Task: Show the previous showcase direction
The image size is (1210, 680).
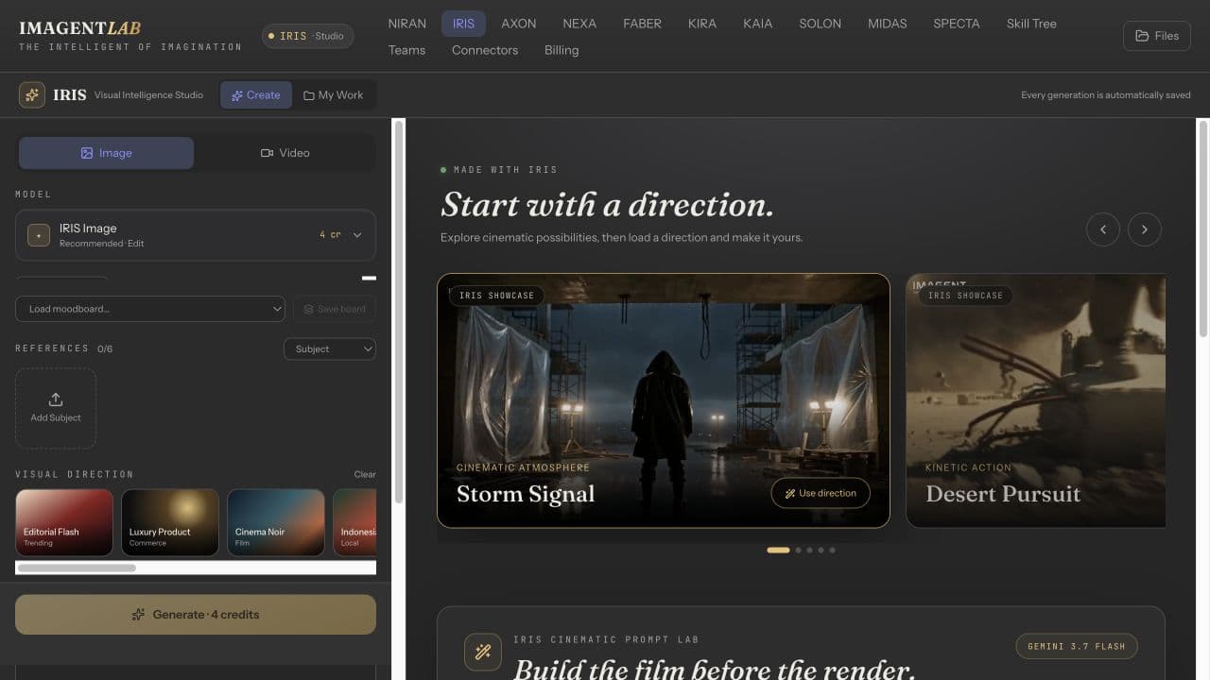Action: click(1103, 229)
